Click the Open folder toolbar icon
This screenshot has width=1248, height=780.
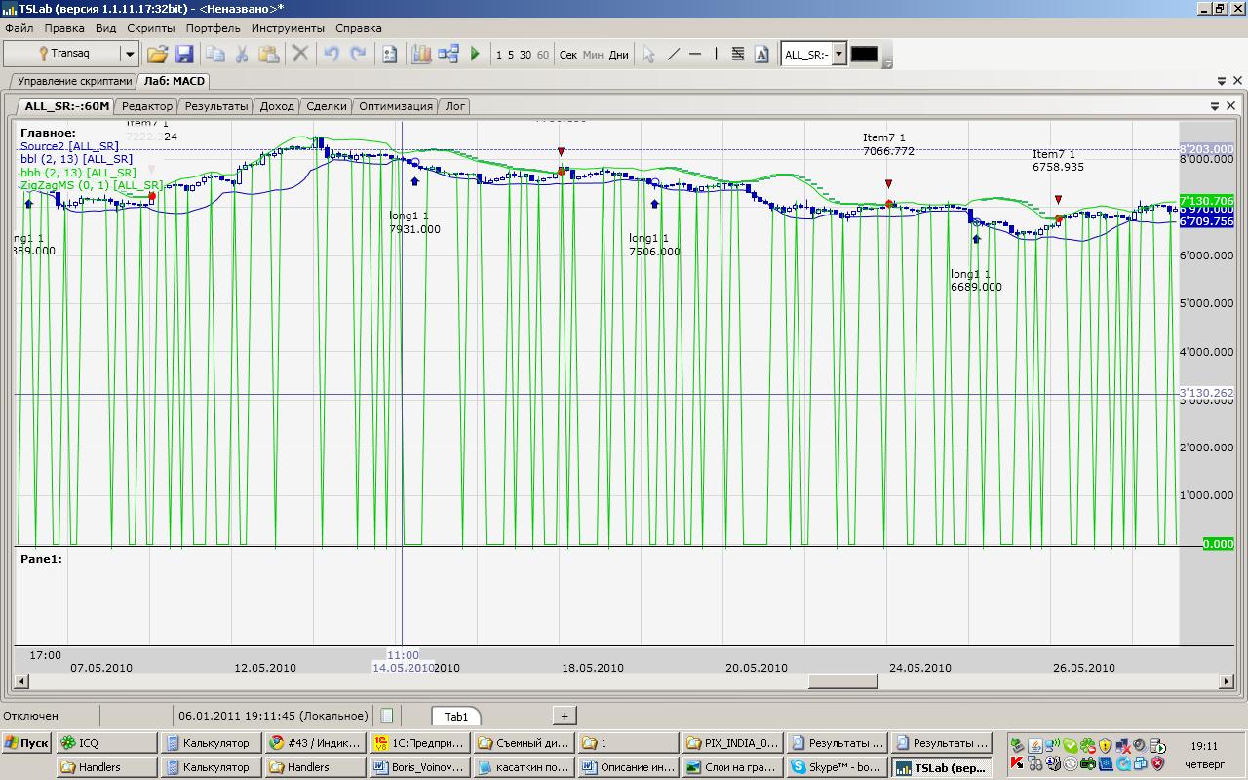click(x=157, y=55)
